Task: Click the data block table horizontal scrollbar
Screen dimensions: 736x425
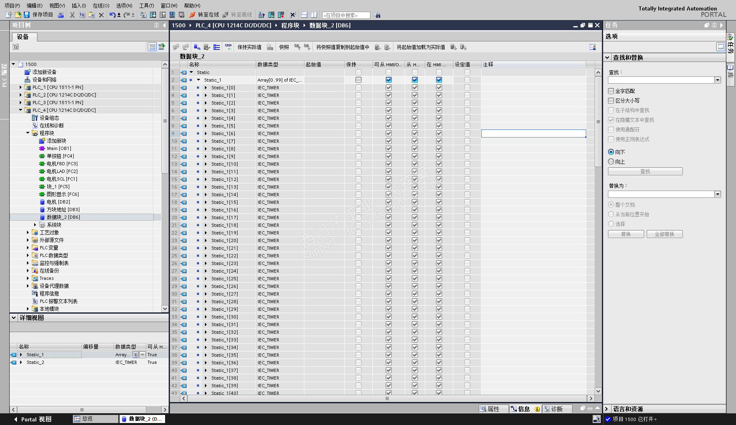Action: (x=387, y=398)
